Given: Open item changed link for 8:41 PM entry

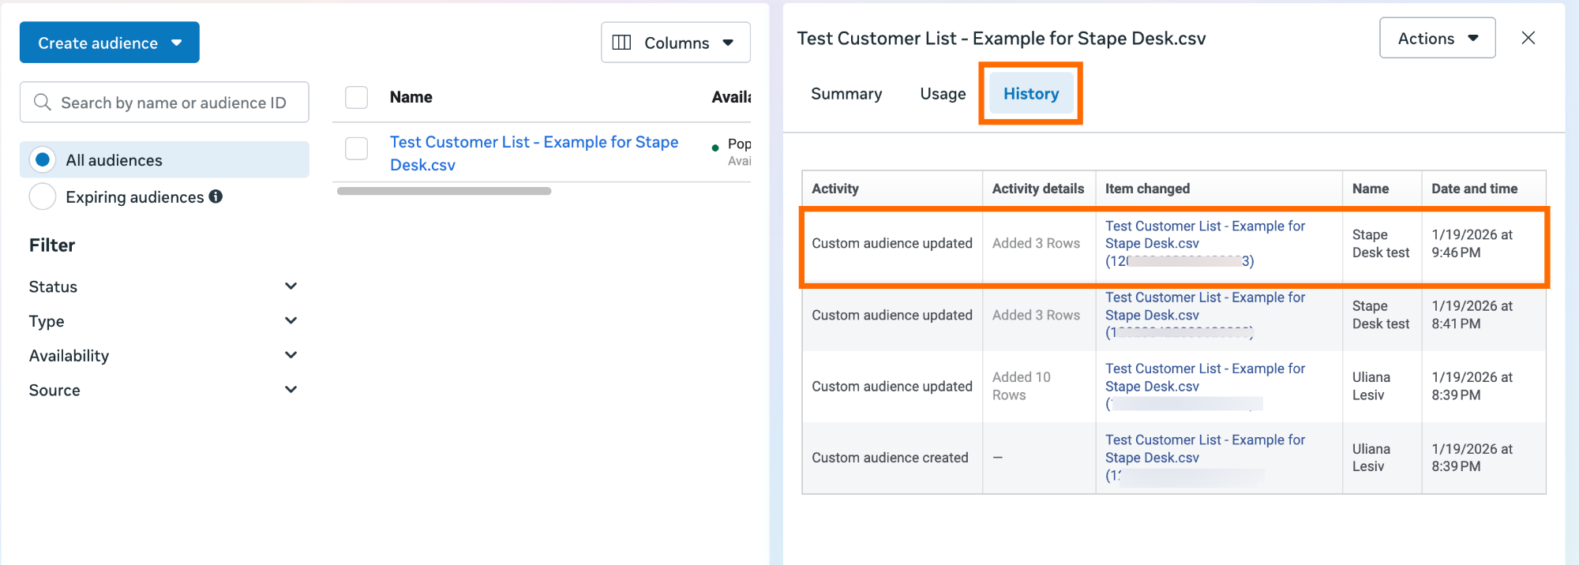Looking at the screenshot, I should 1206,315.
